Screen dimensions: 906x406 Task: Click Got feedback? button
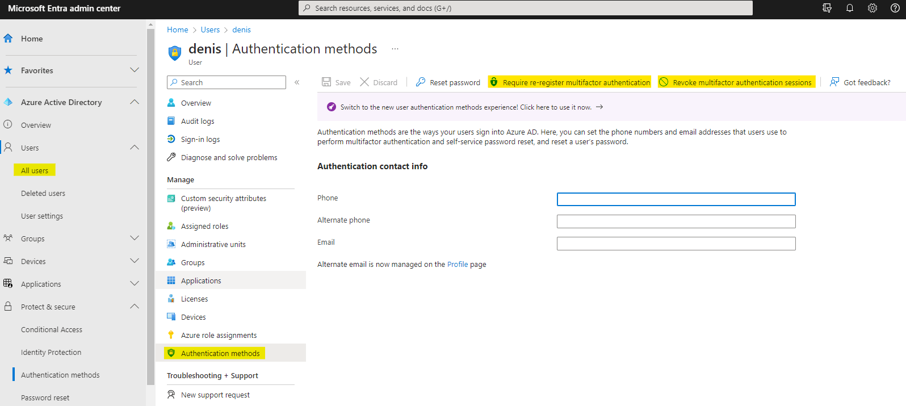pos(860,82)
